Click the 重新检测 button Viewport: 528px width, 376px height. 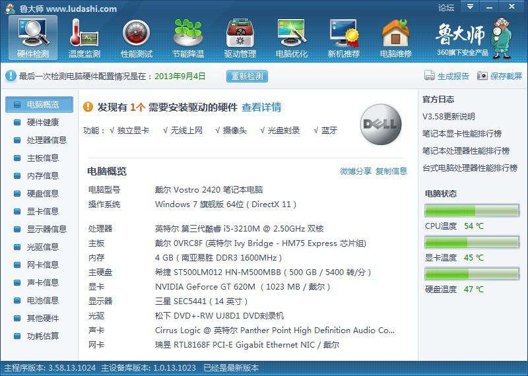click(x=247, y=76)
